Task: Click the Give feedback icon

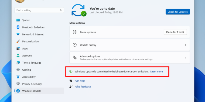Action: click(71, 86)
